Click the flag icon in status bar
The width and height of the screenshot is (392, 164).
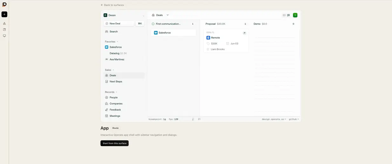[199, 119]
